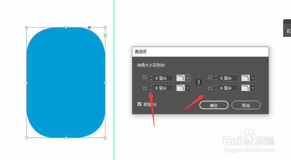Confirm with the 确定 button
The width and height of the screenshot is (291, 160).
[214, 105]
